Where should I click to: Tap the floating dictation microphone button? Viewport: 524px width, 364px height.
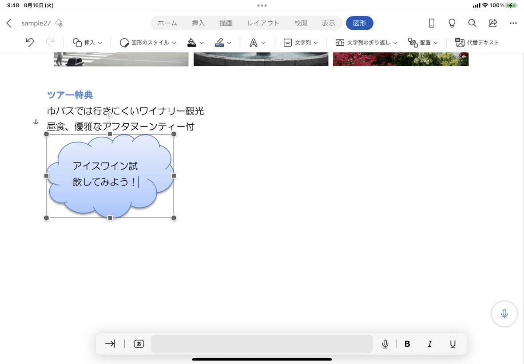[x=504, y=313]
